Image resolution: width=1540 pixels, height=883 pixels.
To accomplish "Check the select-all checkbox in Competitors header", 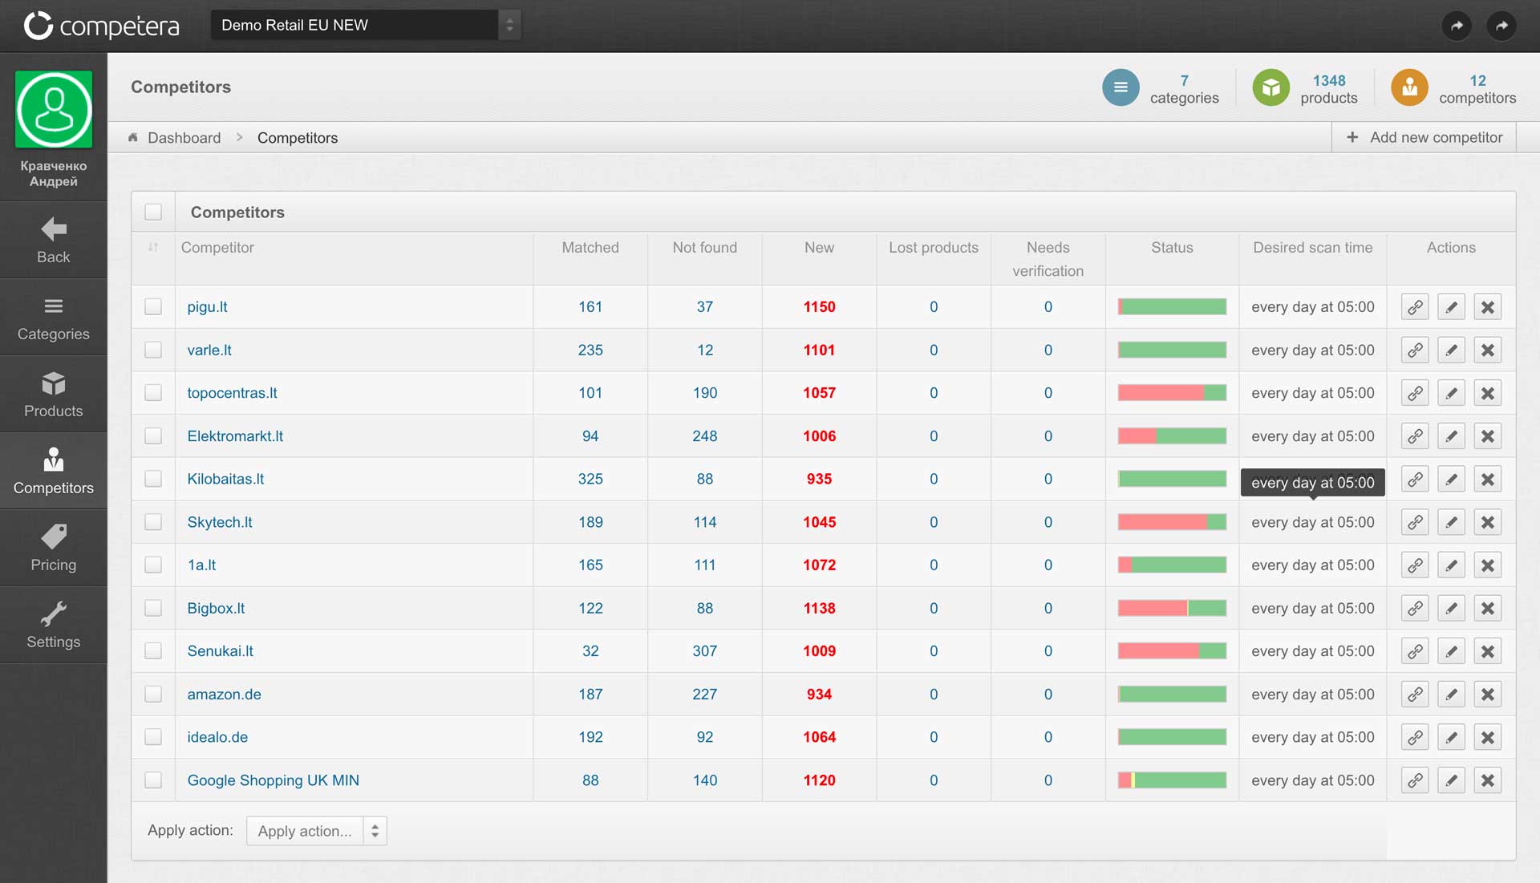I will point(153,212).
